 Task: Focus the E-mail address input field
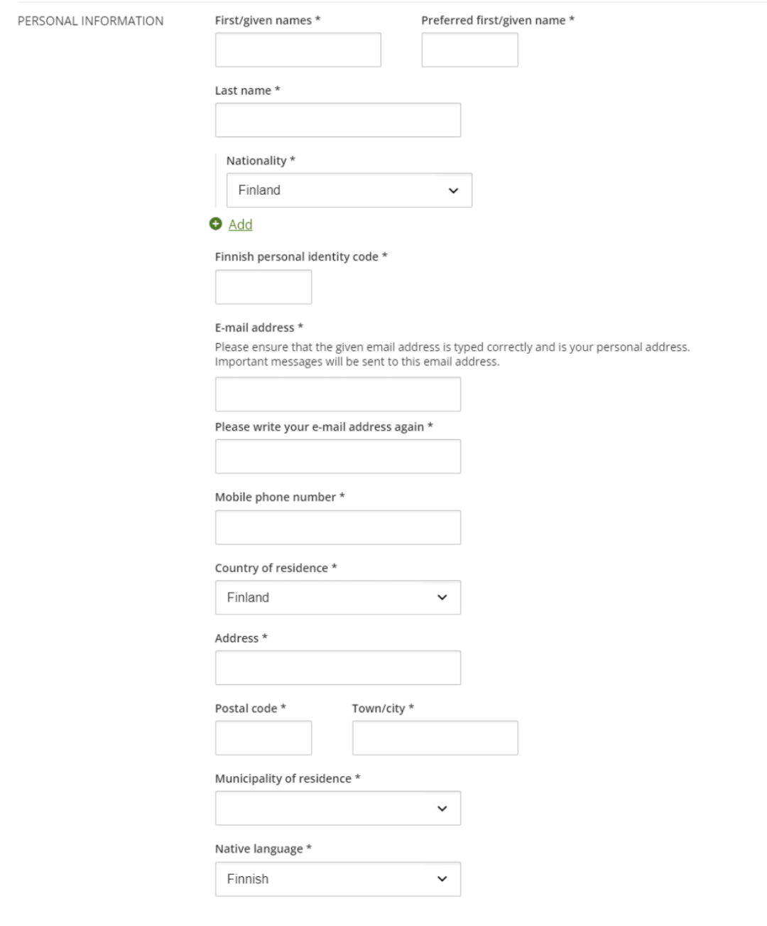[337, 394]
